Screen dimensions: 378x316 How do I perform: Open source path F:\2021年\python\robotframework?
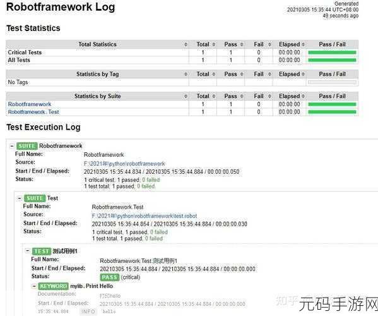pyautogui.click(x=124, y=164)
